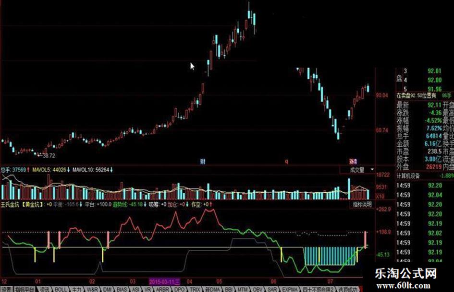Screen dimensions: 454x292
Task: Click the 90.04 price axis label
Action: point(382,95)
